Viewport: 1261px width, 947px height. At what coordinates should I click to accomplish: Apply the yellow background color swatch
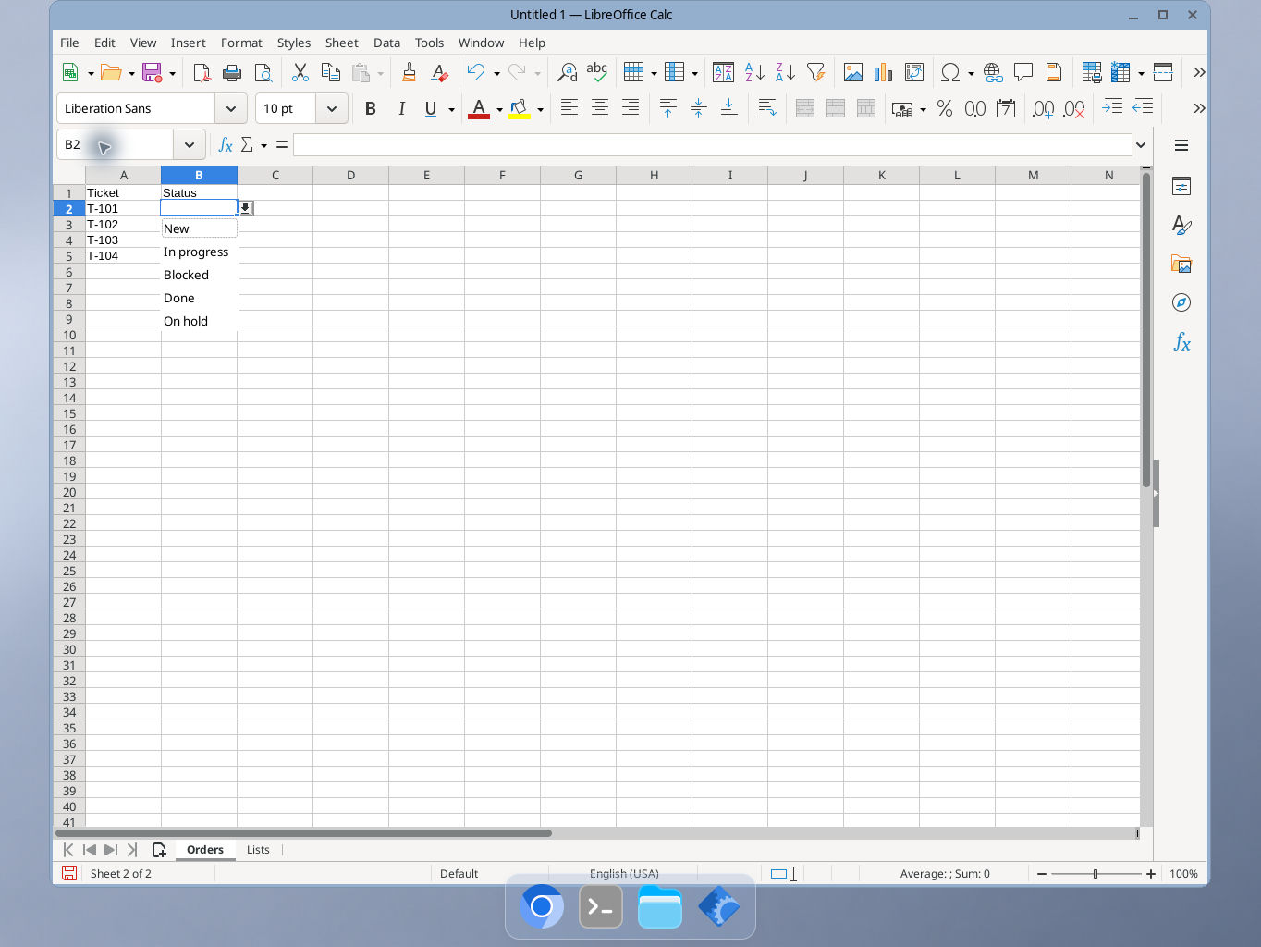point(520,109)
